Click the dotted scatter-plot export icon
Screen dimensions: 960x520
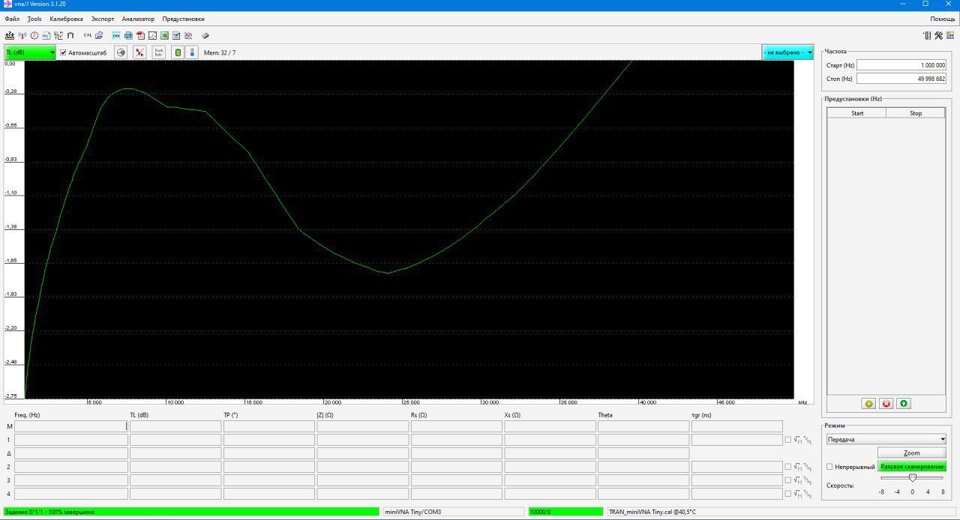tap(152, 35)
